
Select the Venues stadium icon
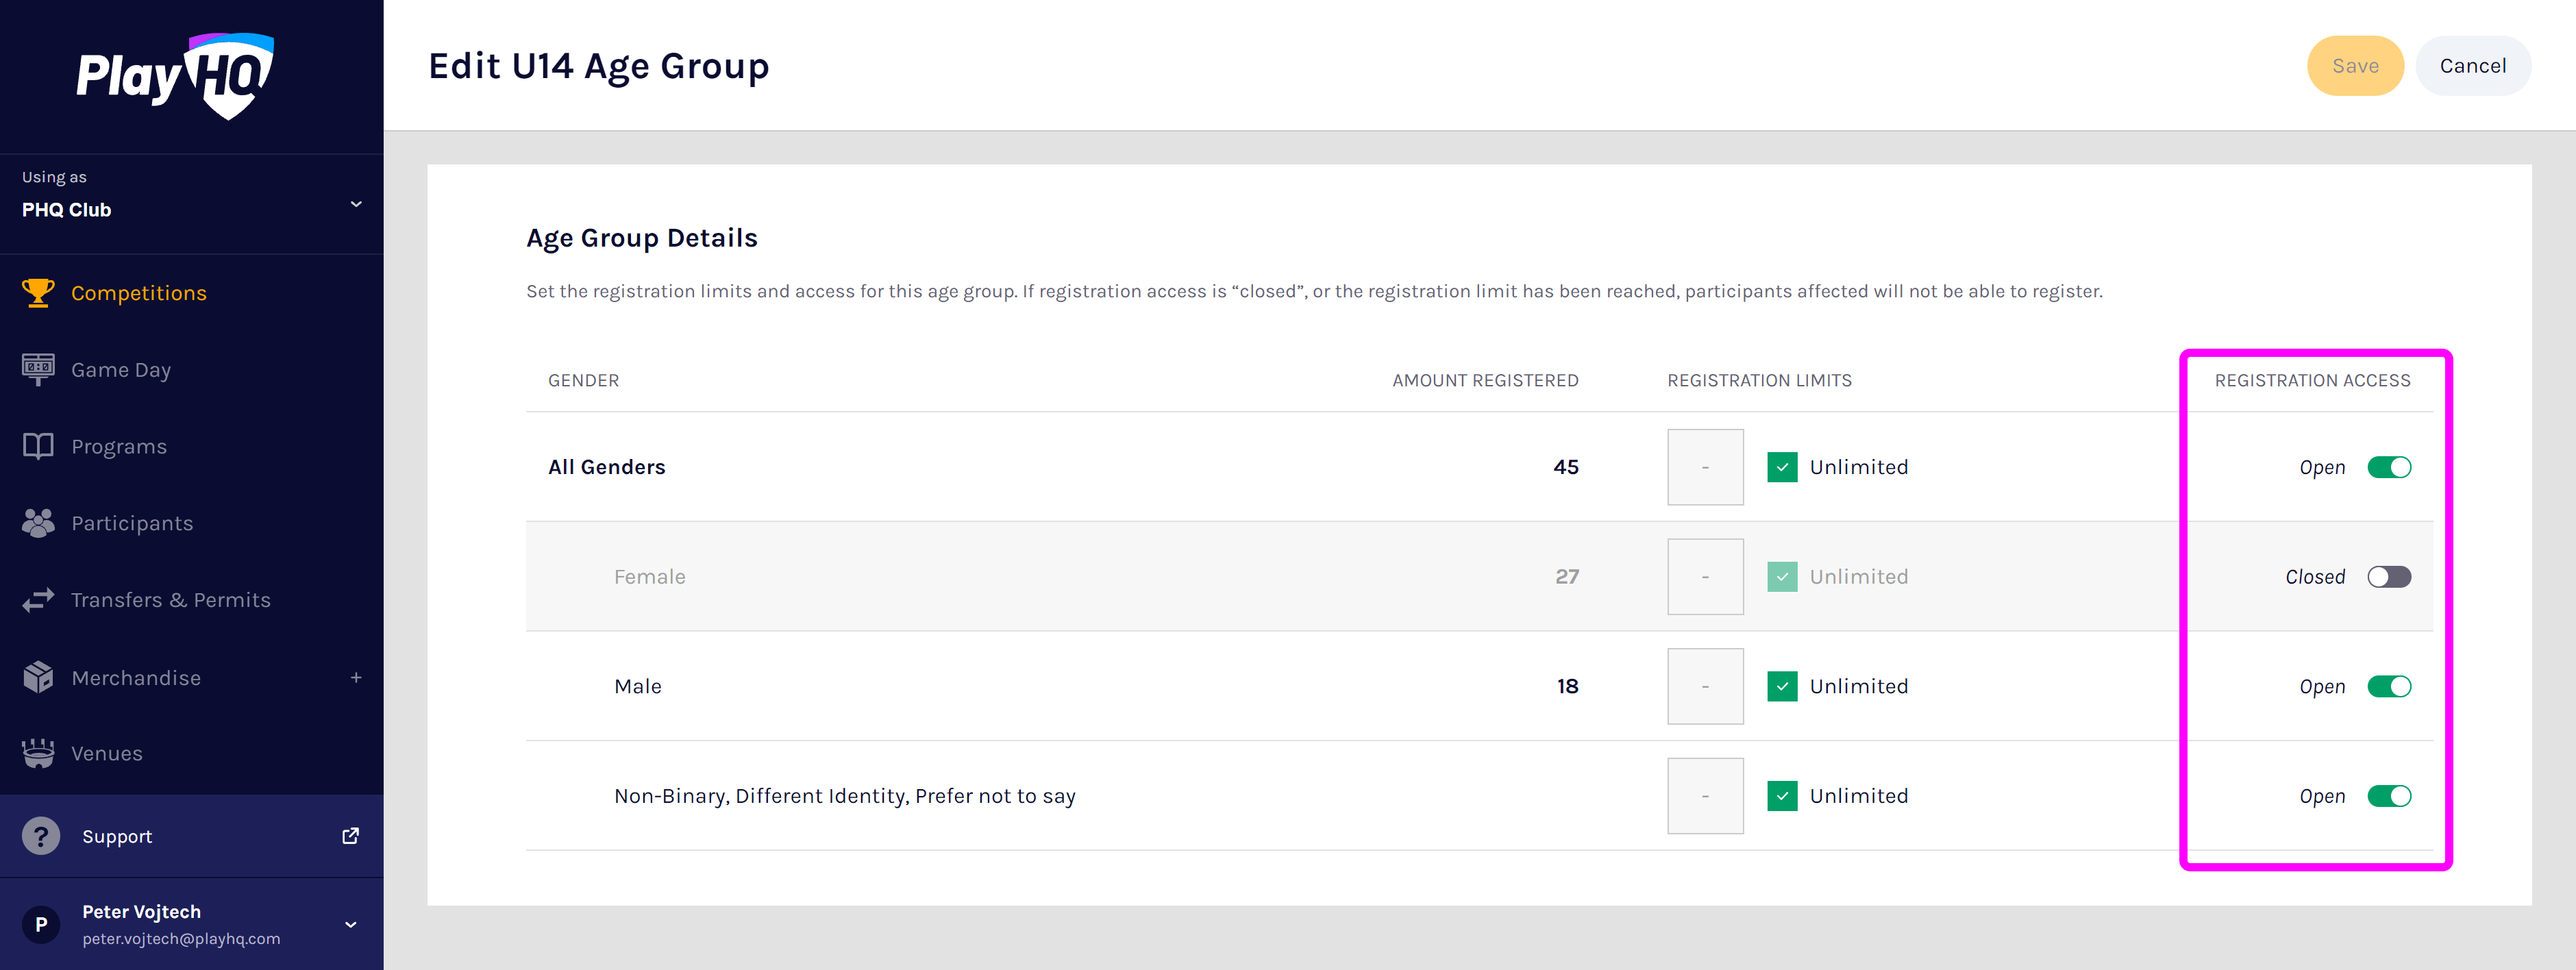click(x=38, y=753)
